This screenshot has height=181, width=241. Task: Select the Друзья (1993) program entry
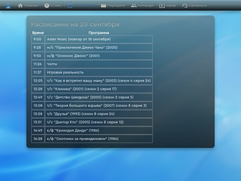(x=99, y=114)
